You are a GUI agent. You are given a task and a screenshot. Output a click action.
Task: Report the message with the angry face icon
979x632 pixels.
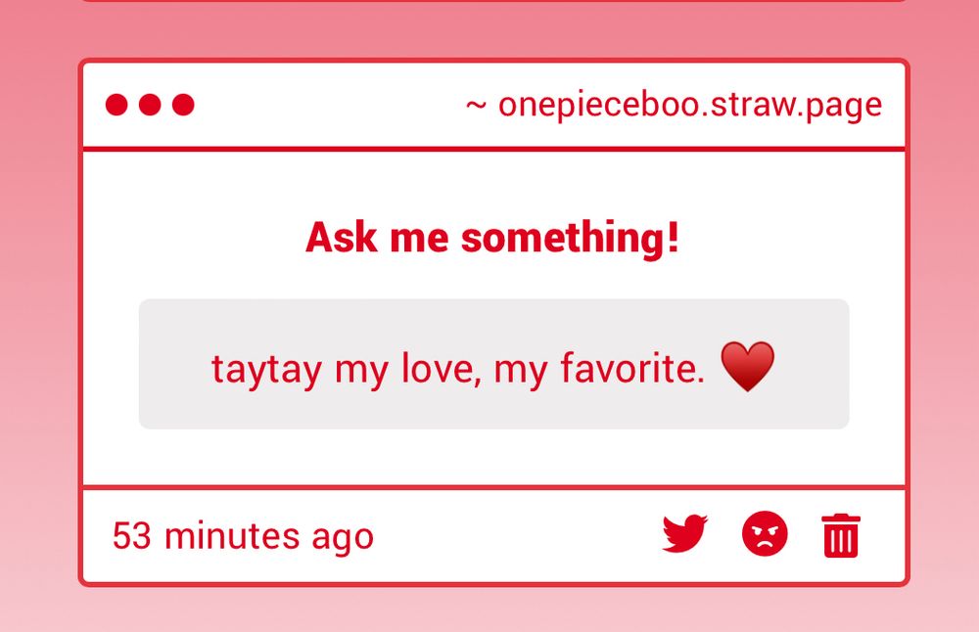tap(765, 535)
